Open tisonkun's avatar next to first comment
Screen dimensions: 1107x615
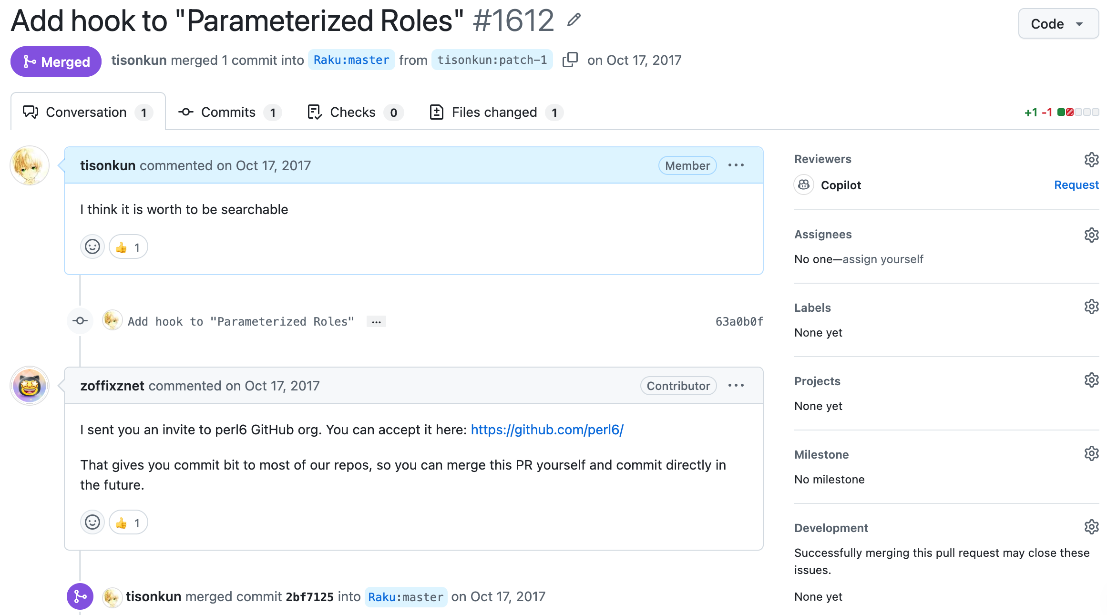click(30, 165)
